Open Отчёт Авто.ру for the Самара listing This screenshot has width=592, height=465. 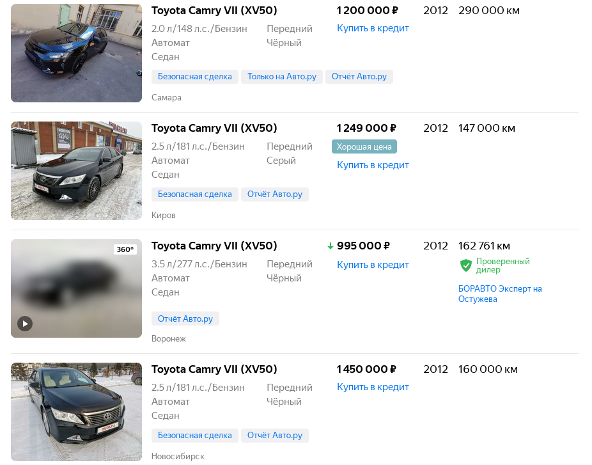[x=359, y=77]
